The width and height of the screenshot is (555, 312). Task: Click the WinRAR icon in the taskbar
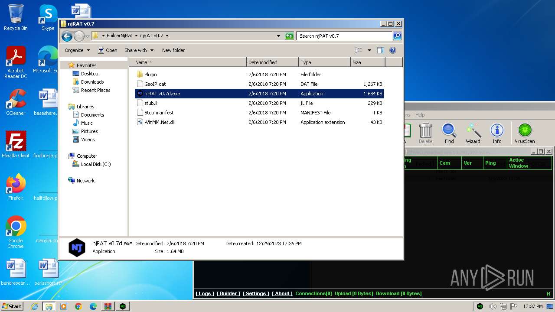coord(108,306)
